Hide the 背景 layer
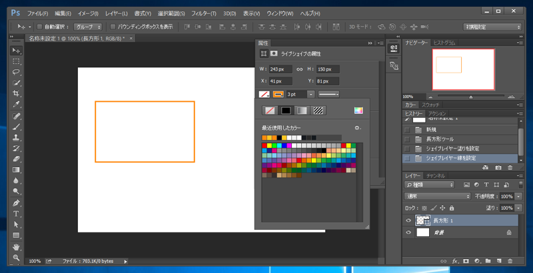 tap(408, 232)
